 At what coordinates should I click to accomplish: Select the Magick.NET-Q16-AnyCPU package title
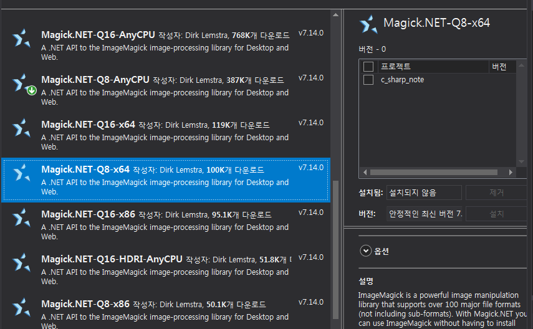click(x=98, y=35)
